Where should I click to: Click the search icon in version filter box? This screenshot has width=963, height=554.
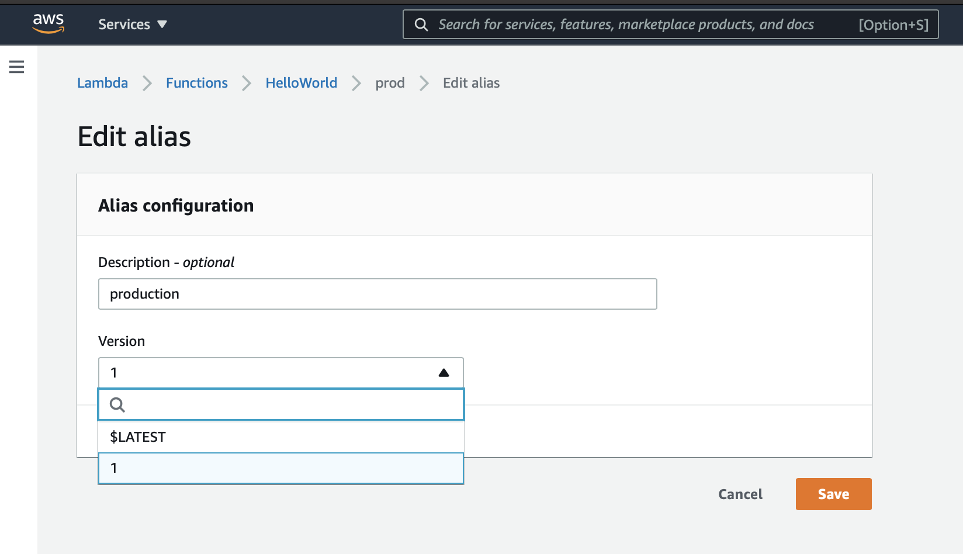coord(117,404)
